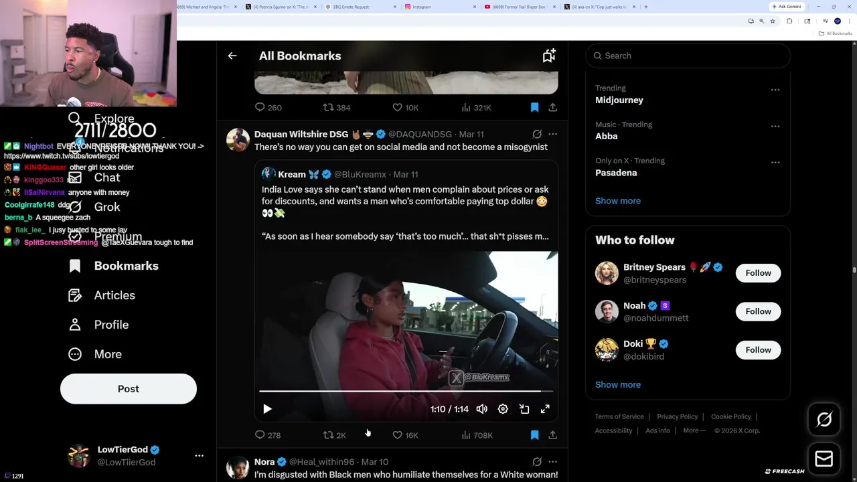
Task: Share the Daquan Wiltshire post
Action: point(552,435)
